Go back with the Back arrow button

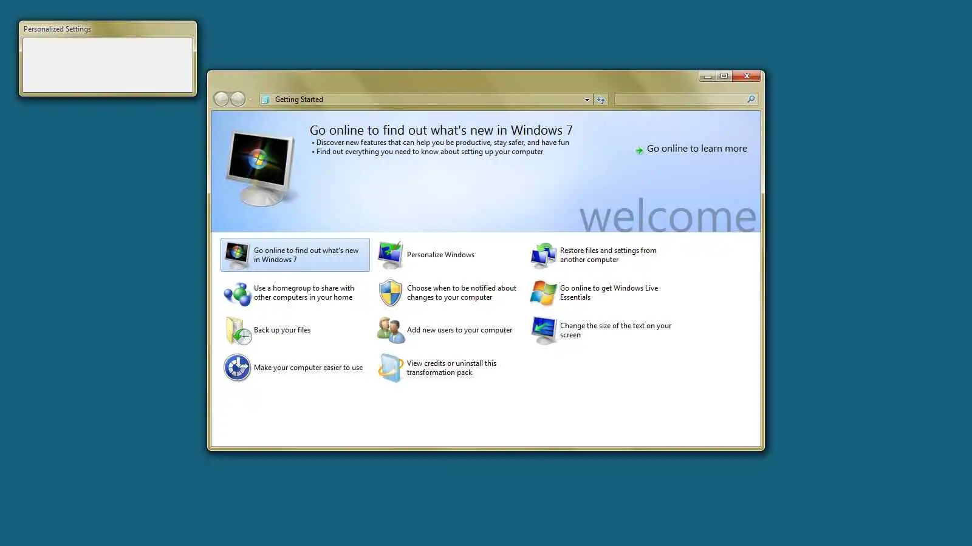tap(221, 99)
